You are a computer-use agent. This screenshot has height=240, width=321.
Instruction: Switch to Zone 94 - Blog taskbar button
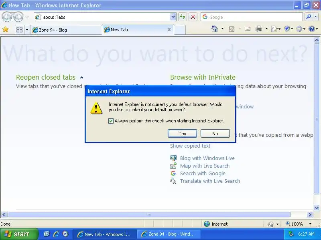coord(169,234)
